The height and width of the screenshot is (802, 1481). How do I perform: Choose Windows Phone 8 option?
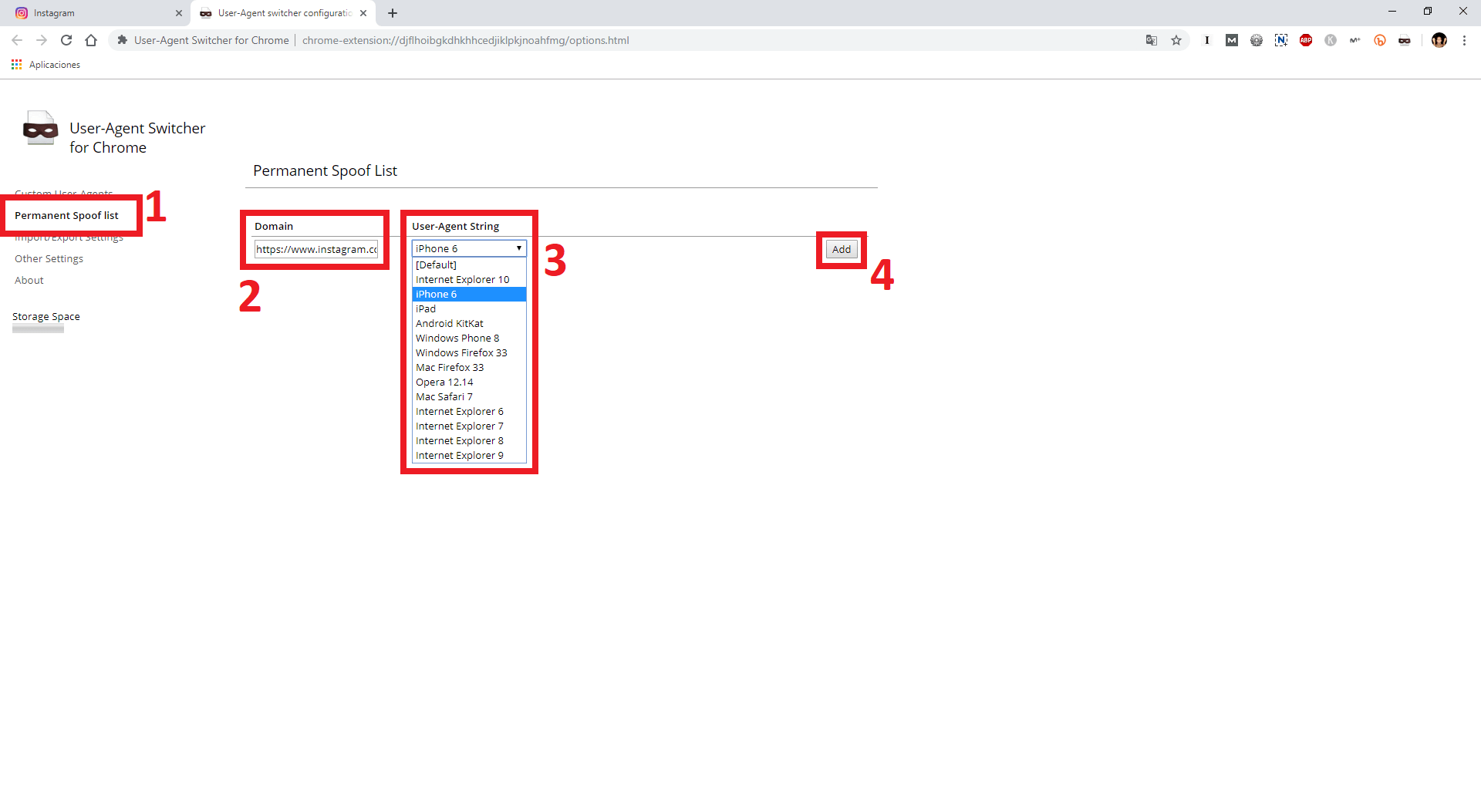coord(469,338)
